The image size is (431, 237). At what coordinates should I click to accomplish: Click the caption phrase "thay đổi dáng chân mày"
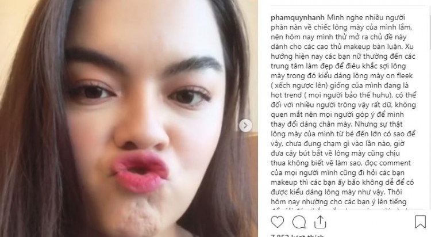pos(311,124)
